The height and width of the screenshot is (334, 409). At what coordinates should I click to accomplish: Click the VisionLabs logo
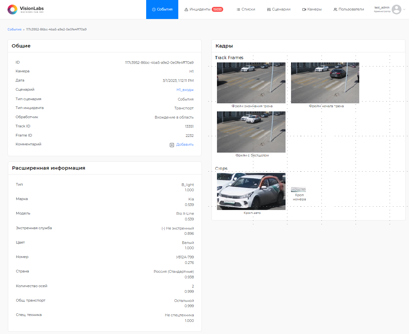pos(26,9)
